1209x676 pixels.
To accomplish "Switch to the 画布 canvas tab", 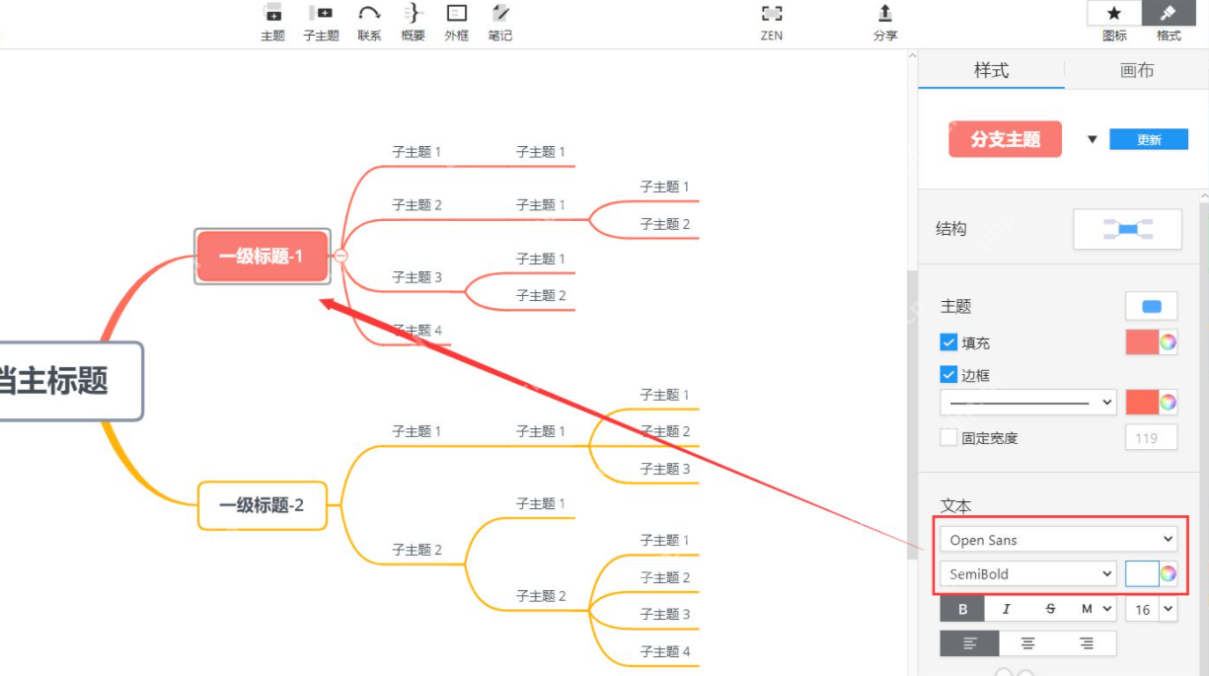I will pyautogui.click(x=1137, y=70).
